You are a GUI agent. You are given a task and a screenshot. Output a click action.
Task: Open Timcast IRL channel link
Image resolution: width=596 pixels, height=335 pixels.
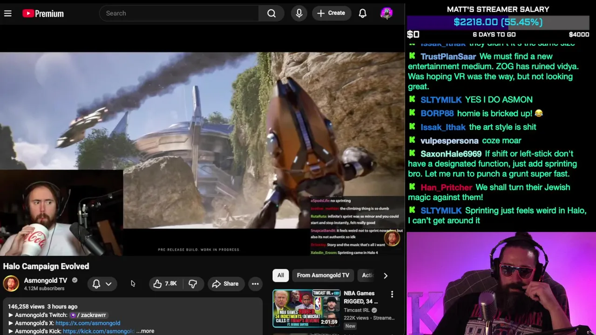(357, 310)
